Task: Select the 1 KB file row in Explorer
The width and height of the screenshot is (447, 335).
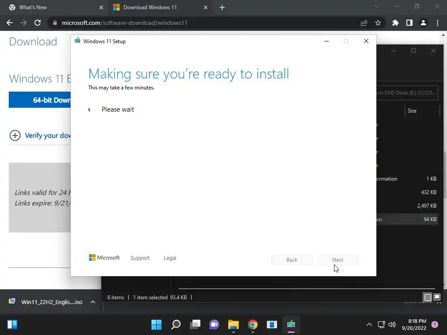Action: [407, 178]
